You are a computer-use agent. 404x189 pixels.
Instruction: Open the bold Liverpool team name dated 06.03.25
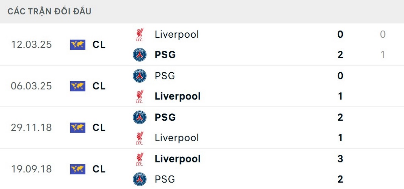177,97
